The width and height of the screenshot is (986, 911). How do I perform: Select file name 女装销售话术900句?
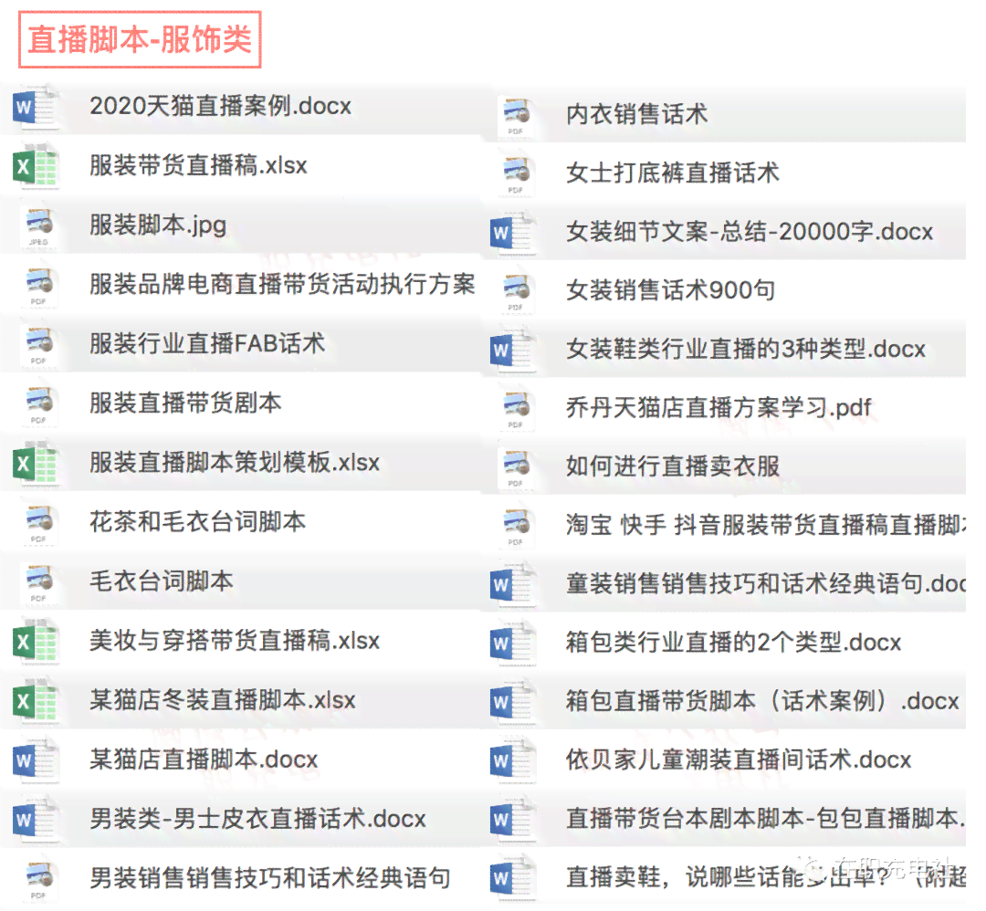click(670, 290)
